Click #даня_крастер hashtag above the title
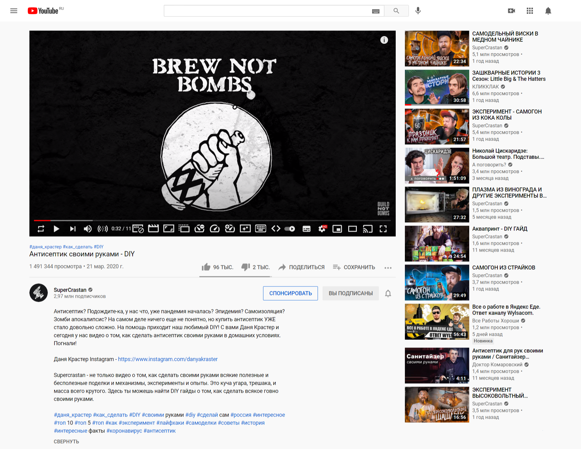Viewport: 581px width, 449px height. click(x=45, y=247)
